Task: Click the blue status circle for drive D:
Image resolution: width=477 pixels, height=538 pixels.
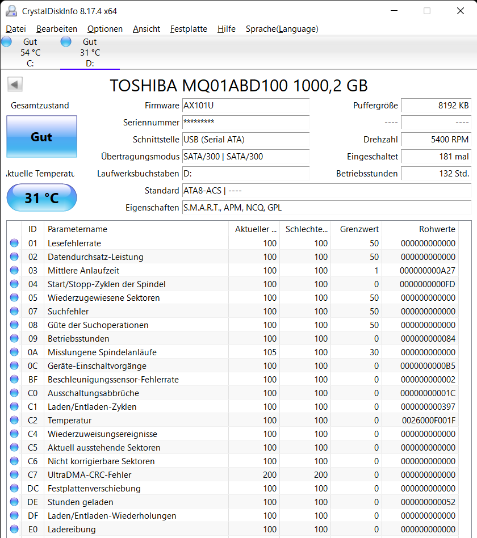Action: 66,41
